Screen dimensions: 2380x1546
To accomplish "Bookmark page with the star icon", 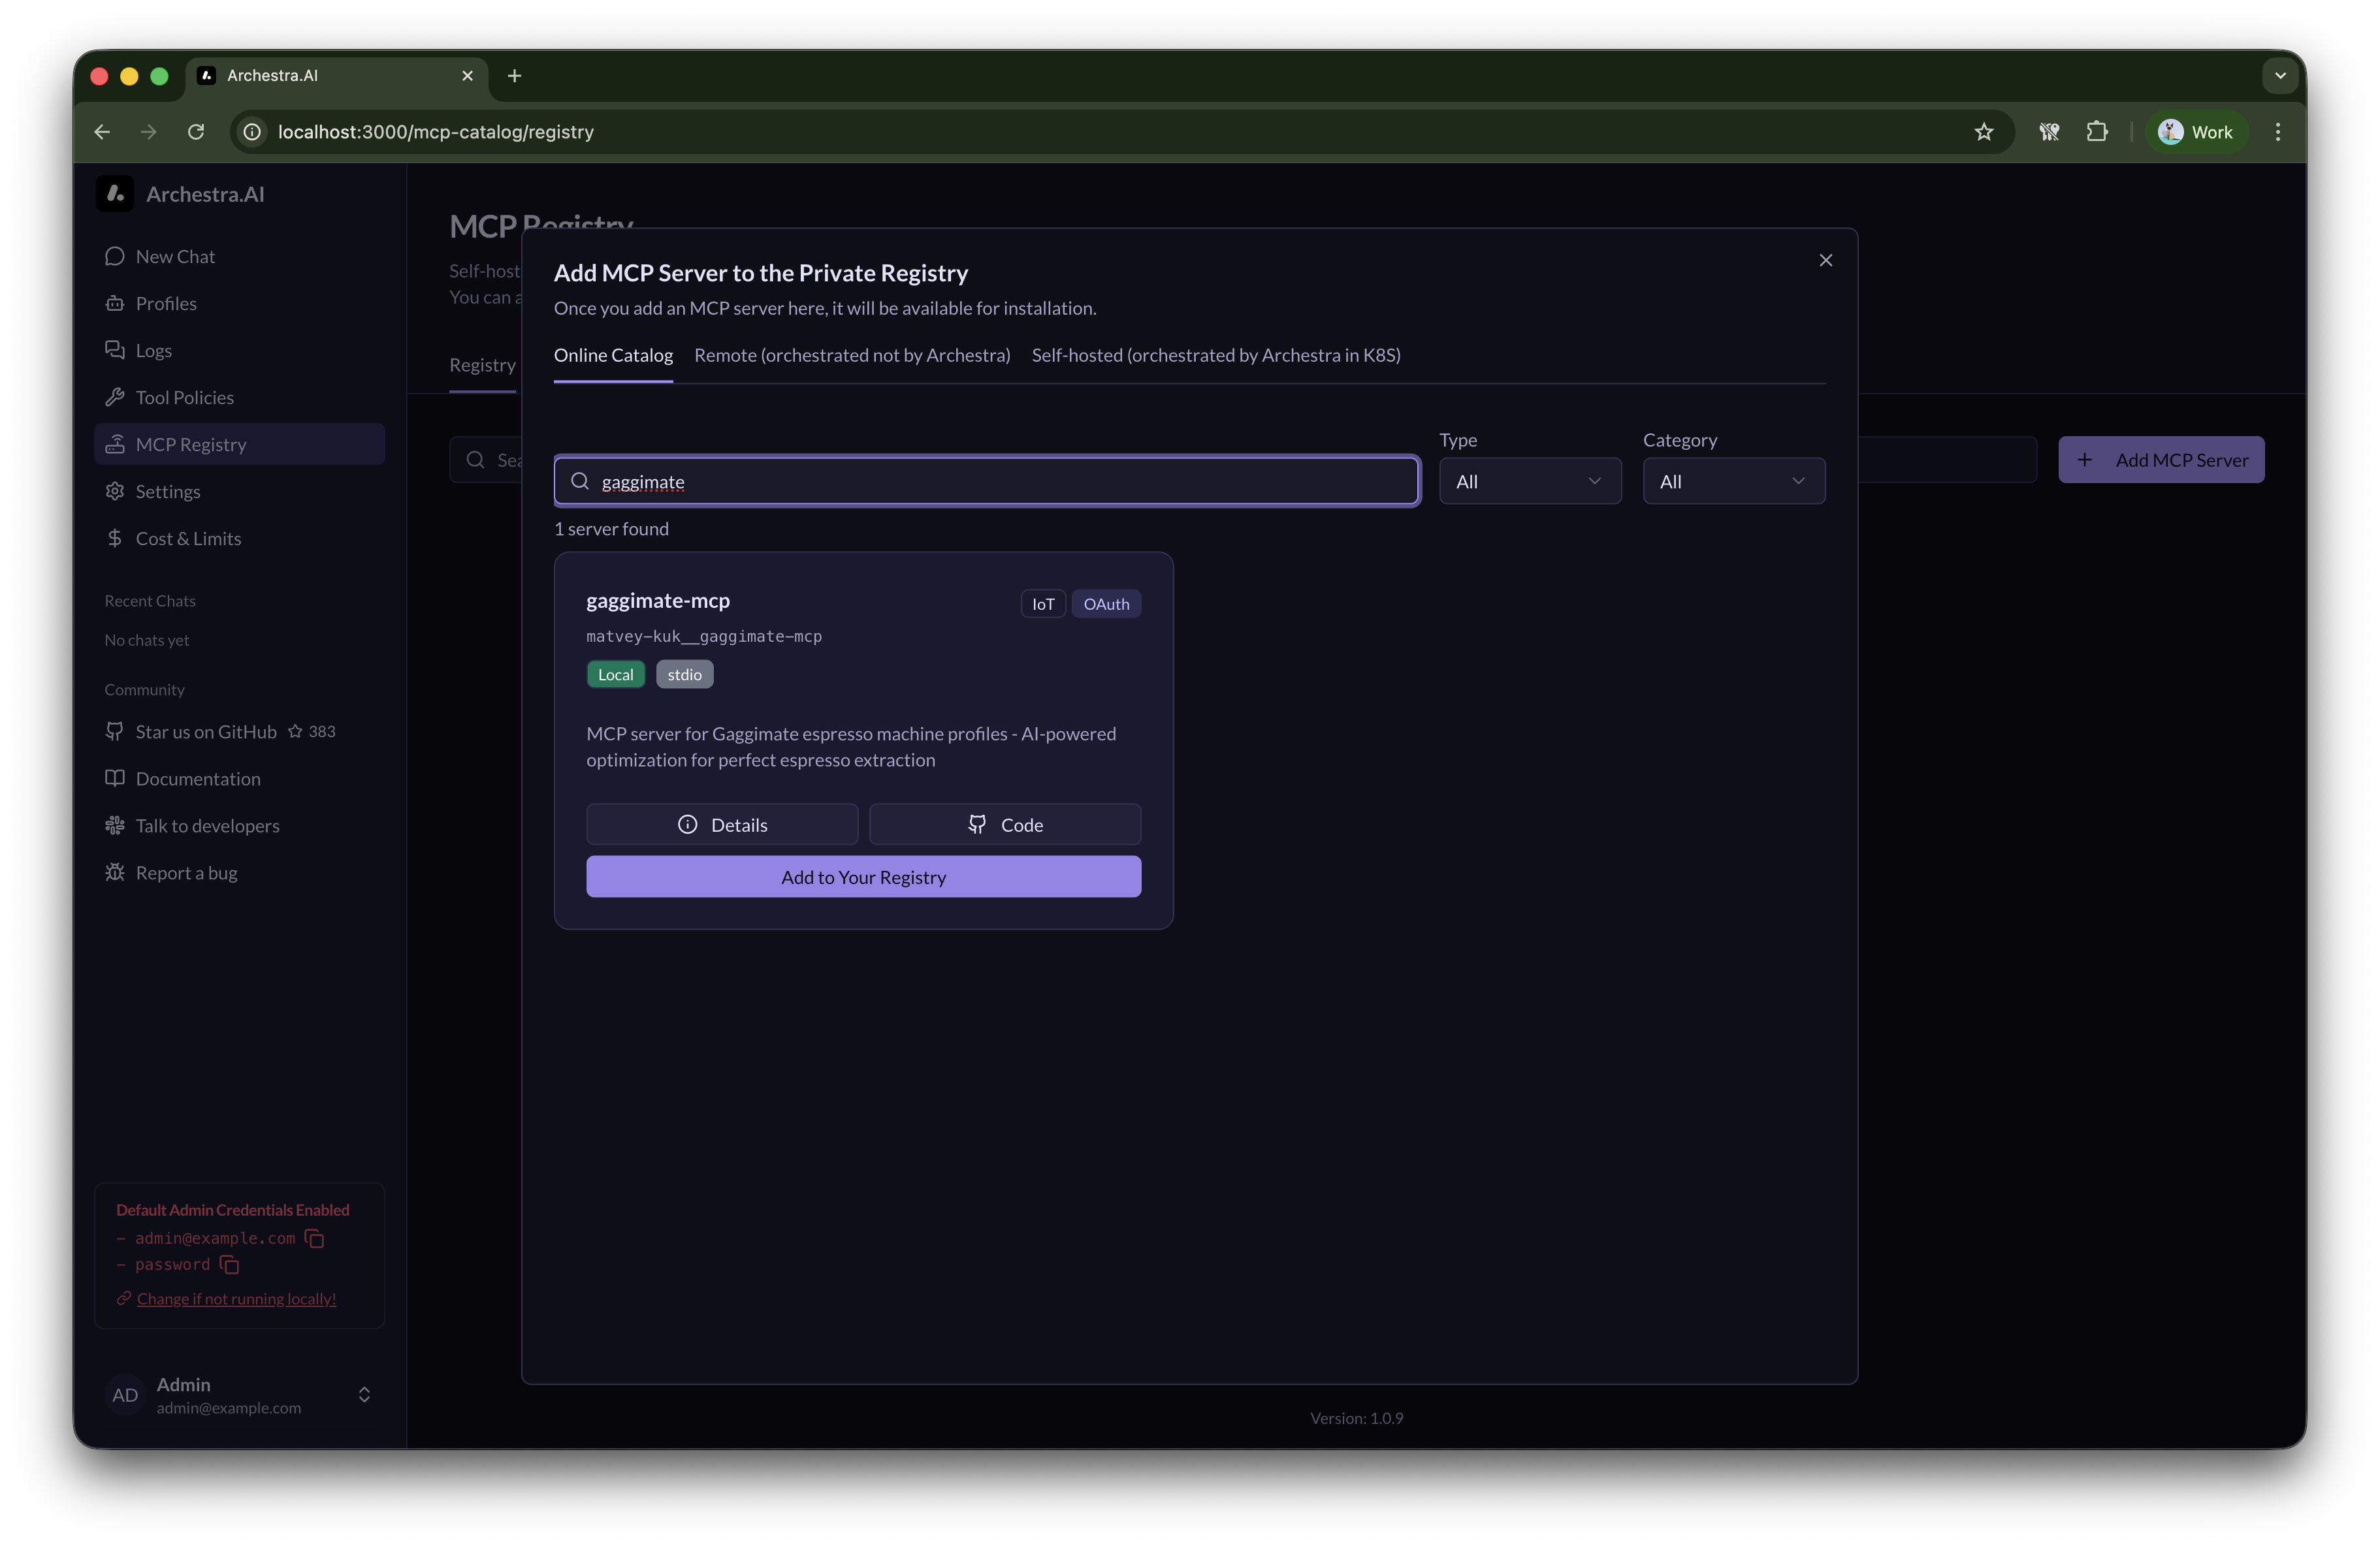I will pos(1984,132).
